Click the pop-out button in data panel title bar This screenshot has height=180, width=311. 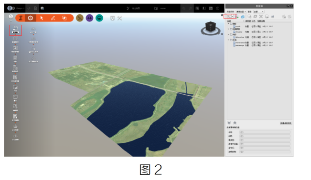288,6
